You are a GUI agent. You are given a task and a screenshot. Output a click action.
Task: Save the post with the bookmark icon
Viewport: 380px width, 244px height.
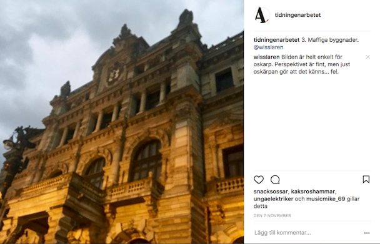pyautogui.click(x=366, y=180)
